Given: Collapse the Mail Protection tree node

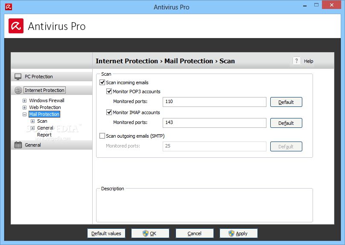Looking at the screenshot, I should [25, 114].
